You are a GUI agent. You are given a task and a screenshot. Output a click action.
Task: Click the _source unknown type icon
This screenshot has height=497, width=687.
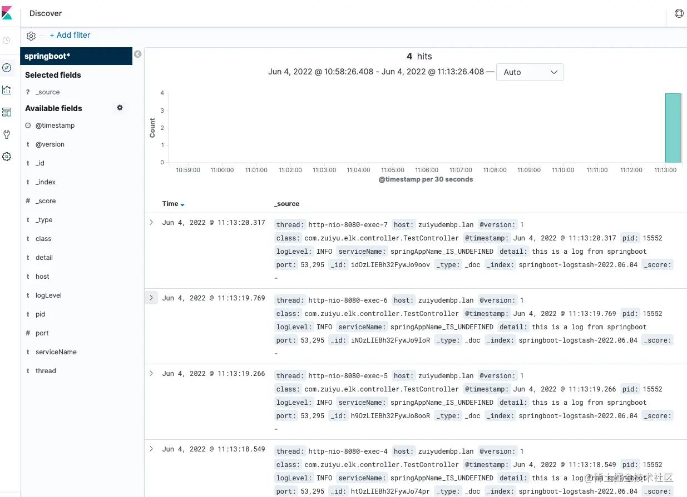(x=28, y=92)
